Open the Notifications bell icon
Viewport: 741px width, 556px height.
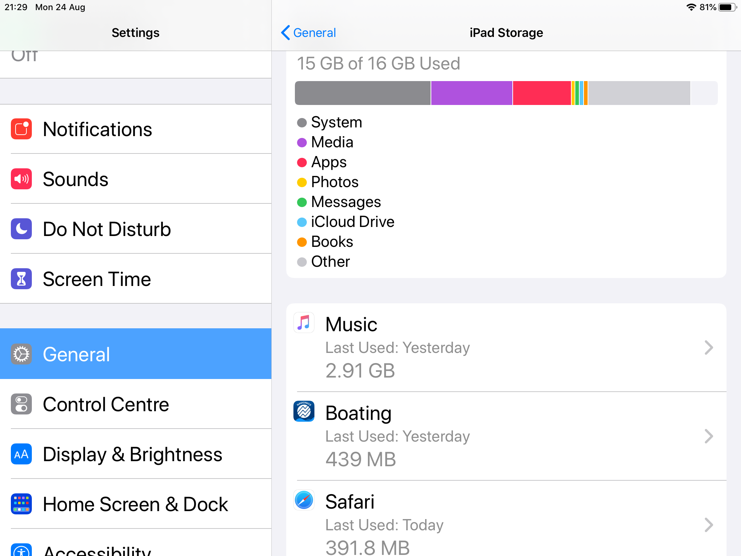21,129
